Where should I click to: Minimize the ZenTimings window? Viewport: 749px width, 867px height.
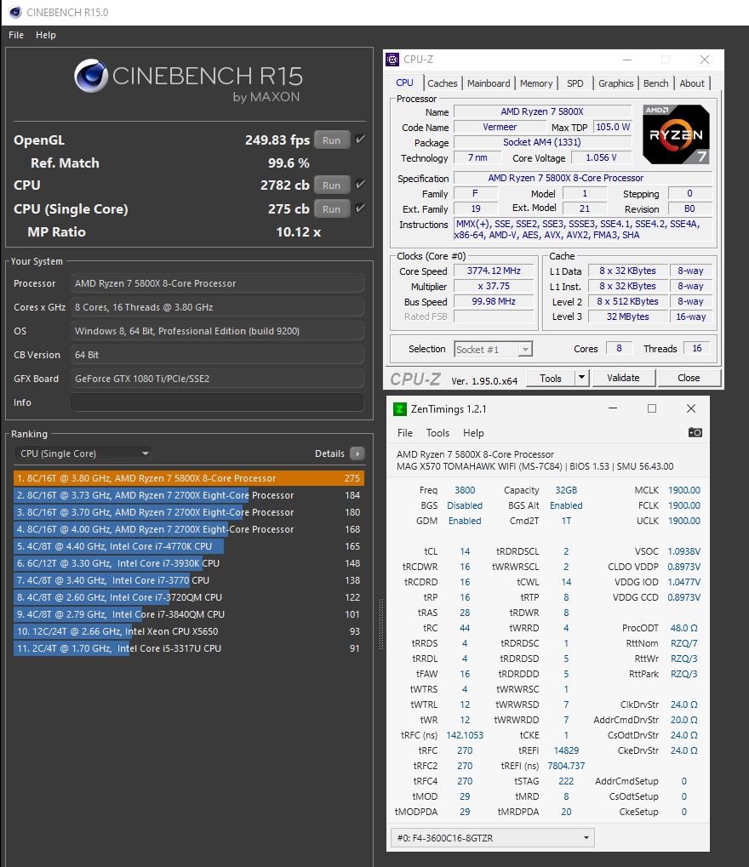pos(612,408)
